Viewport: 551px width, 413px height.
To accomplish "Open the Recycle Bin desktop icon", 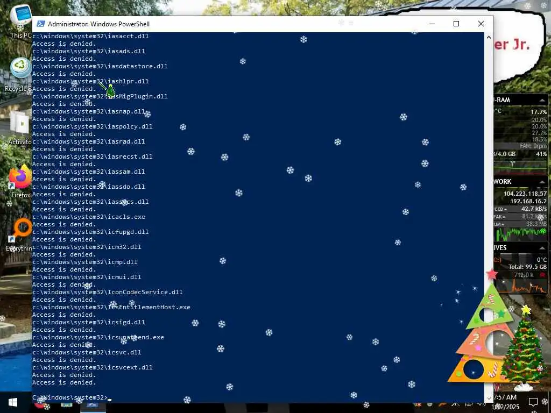I will click(20, 75).
